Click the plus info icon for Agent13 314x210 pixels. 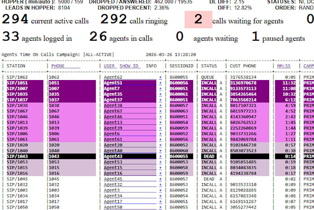(x=160, y=123)
